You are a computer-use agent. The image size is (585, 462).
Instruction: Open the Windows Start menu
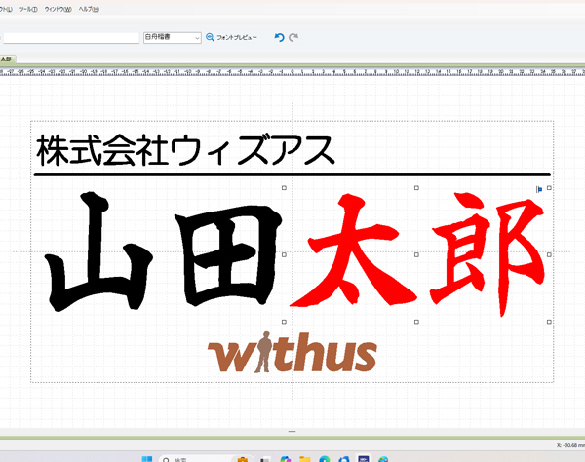(x=145, y=457)
